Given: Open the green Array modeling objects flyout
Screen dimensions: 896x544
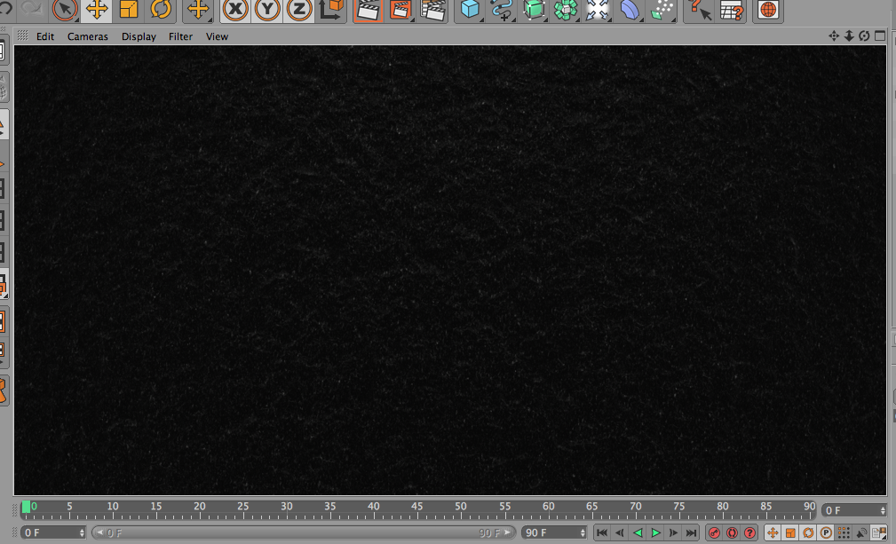Looking at the screenshot, I should 566,10.
